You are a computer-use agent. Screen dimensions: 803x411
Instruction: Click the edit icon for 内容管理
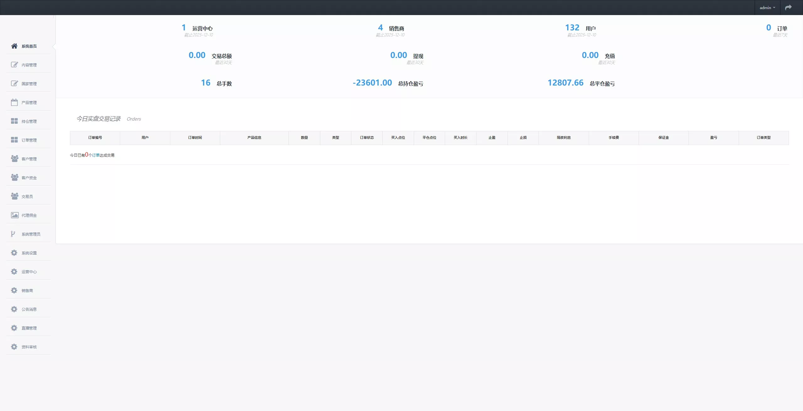coord(14,65)
